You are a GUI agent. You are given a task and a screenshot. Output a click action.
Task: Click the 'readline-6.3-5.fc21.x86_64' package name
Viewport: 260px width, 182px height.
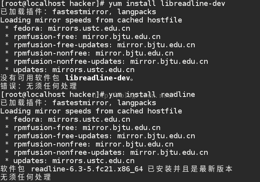[87, 169]
